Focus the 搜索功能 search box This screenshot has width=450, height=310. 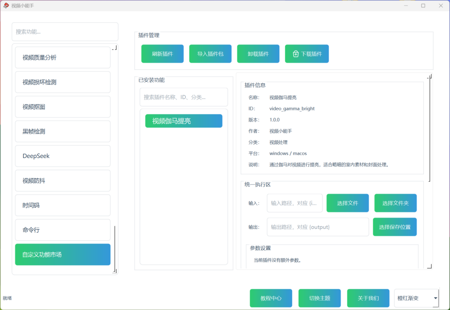point(65,32)
